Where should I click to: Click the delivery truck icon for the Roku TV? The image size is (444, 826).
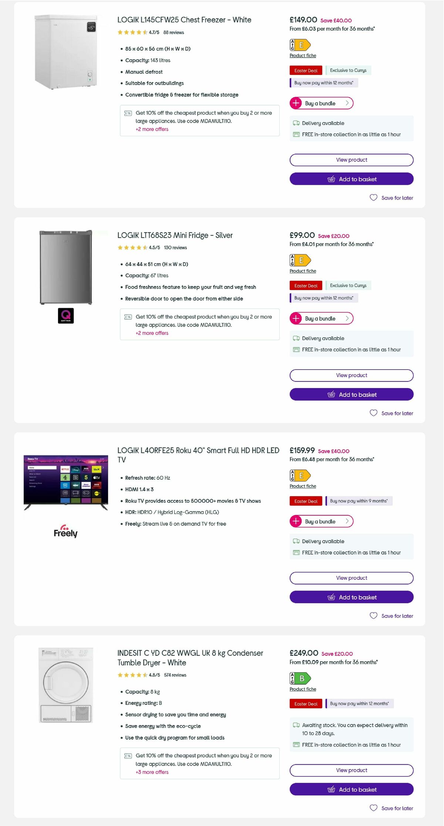coord(296,541)
